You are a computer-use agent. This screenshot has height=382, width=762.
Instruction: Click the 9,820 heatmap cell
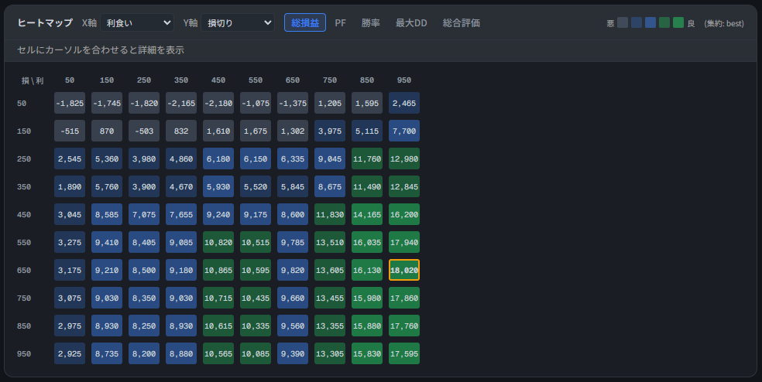pyautogui.click(x=293, y=270)
